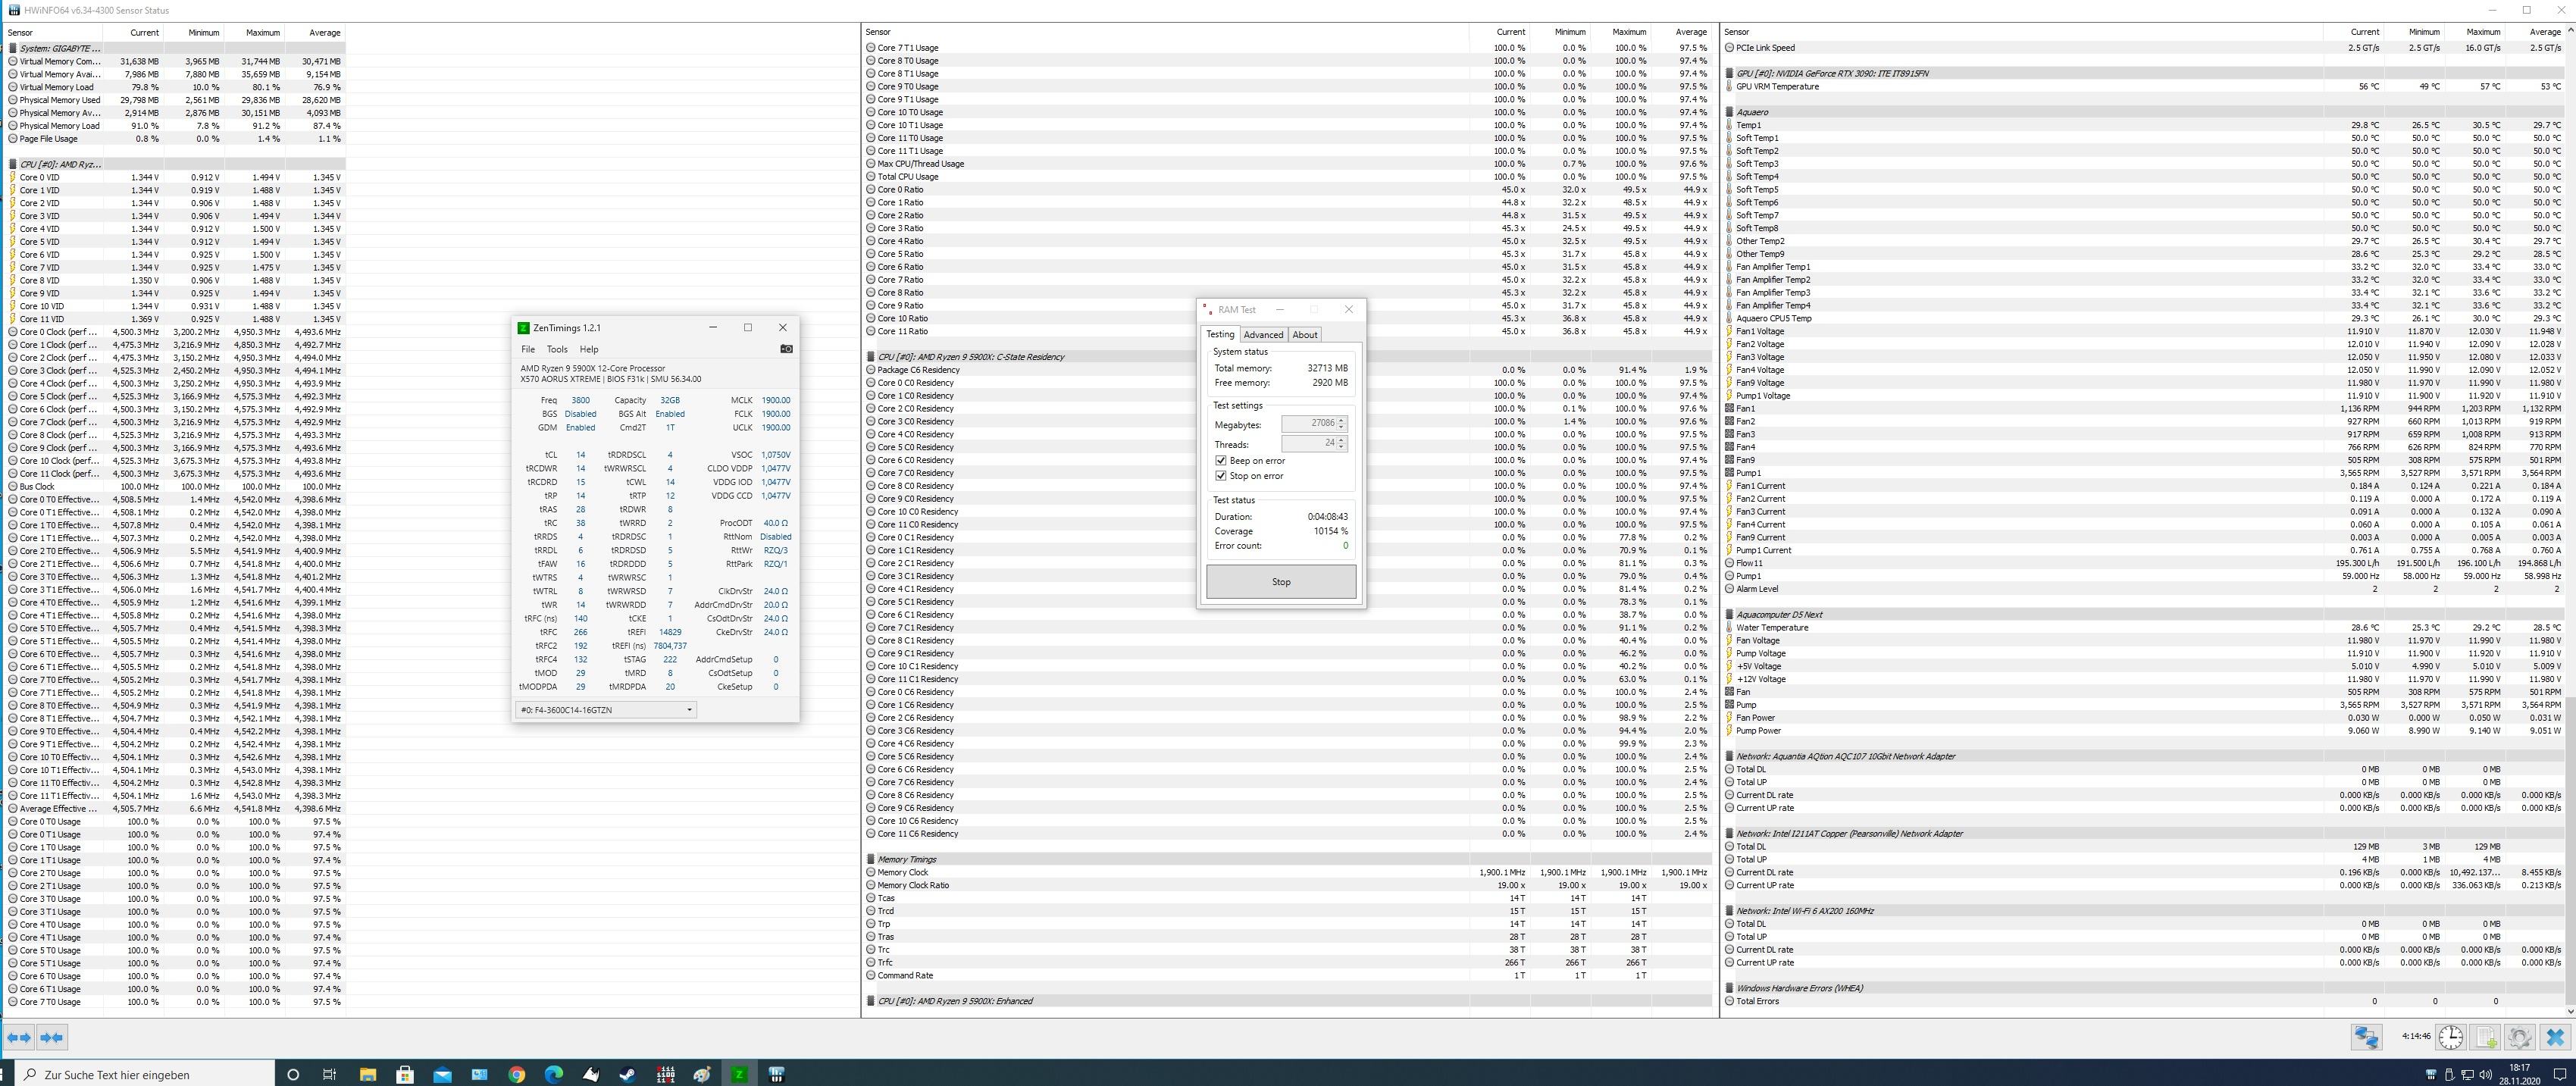The width and height of the screenshot is (2576, 1086).
Task: Open the F4-3600C14-16GTZN module dropdown
Action: pos(606,710)
